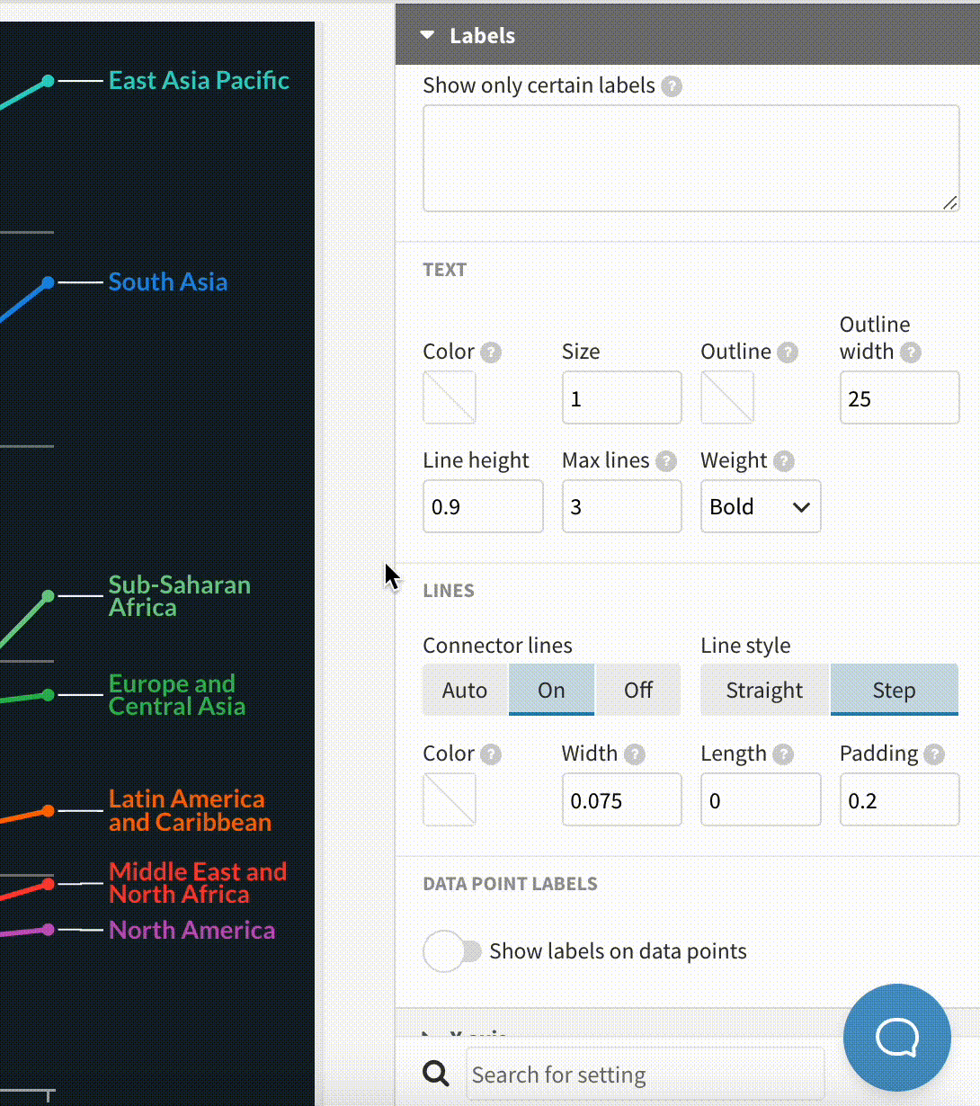The width and height of the screenshot is (980, 1106).
Task: Enable Show labels on data points toggle
Action: click(x=452, y=951)
